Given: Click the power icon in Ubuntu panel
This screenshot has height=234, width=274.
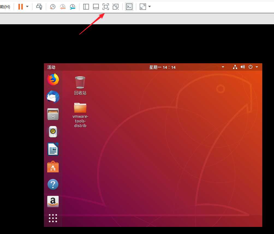Looking at the screenshot, I should click(251, 67).
